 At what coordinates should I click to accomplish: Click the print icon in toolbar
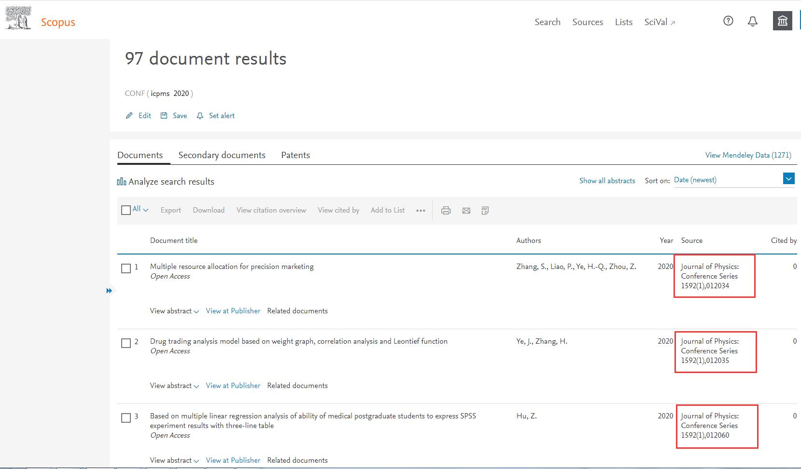[446, 211]
